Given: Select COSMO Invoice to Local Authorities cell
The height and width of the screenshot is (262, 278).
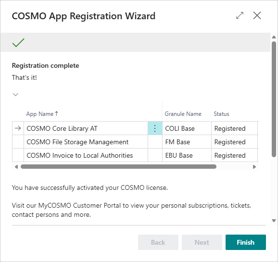Looking at the screenshot, I should coord(86,155).
